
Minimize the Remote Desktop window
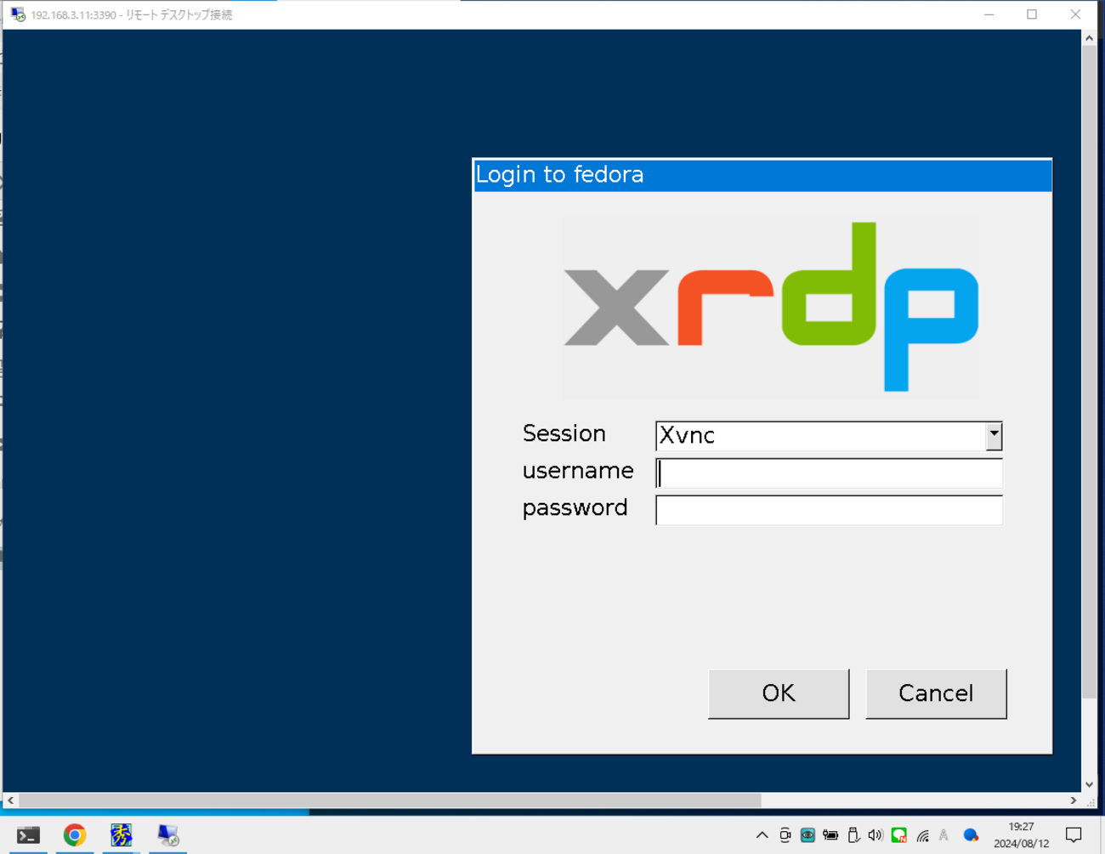tap(989, 14)
